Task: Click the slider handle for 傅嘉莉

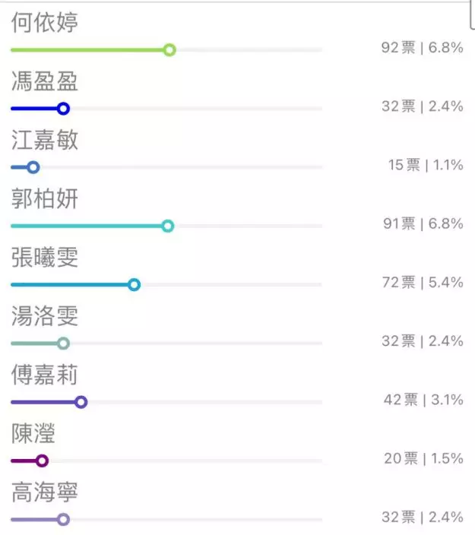Action: pos(81,402)
